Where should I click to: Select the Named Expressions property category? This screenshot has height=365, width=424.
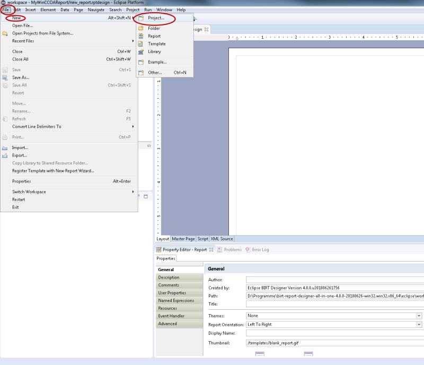pos(176,301)
